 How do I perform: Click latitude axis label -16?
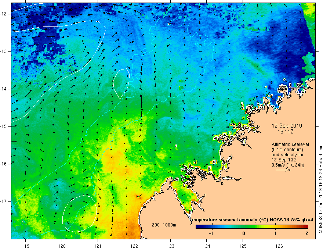[x=4, y=164]
